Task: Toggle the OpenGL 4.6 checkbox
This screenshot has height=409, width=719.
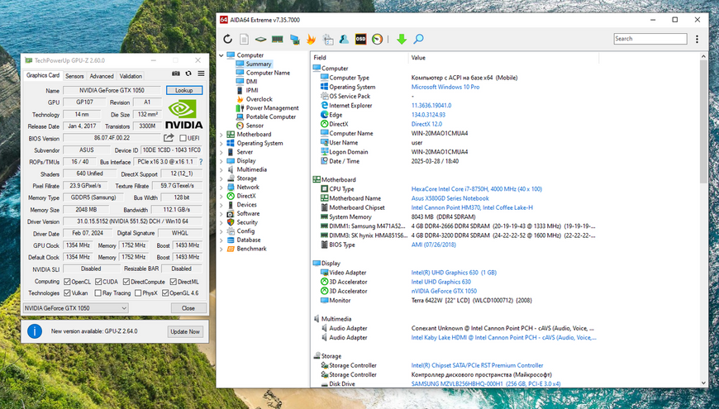Action: tap(165, 292)
